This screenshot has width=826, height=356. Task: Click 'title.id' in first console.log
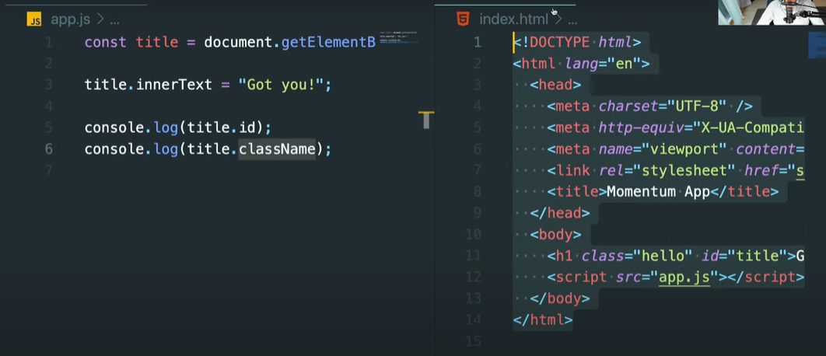tap(221, 128)
